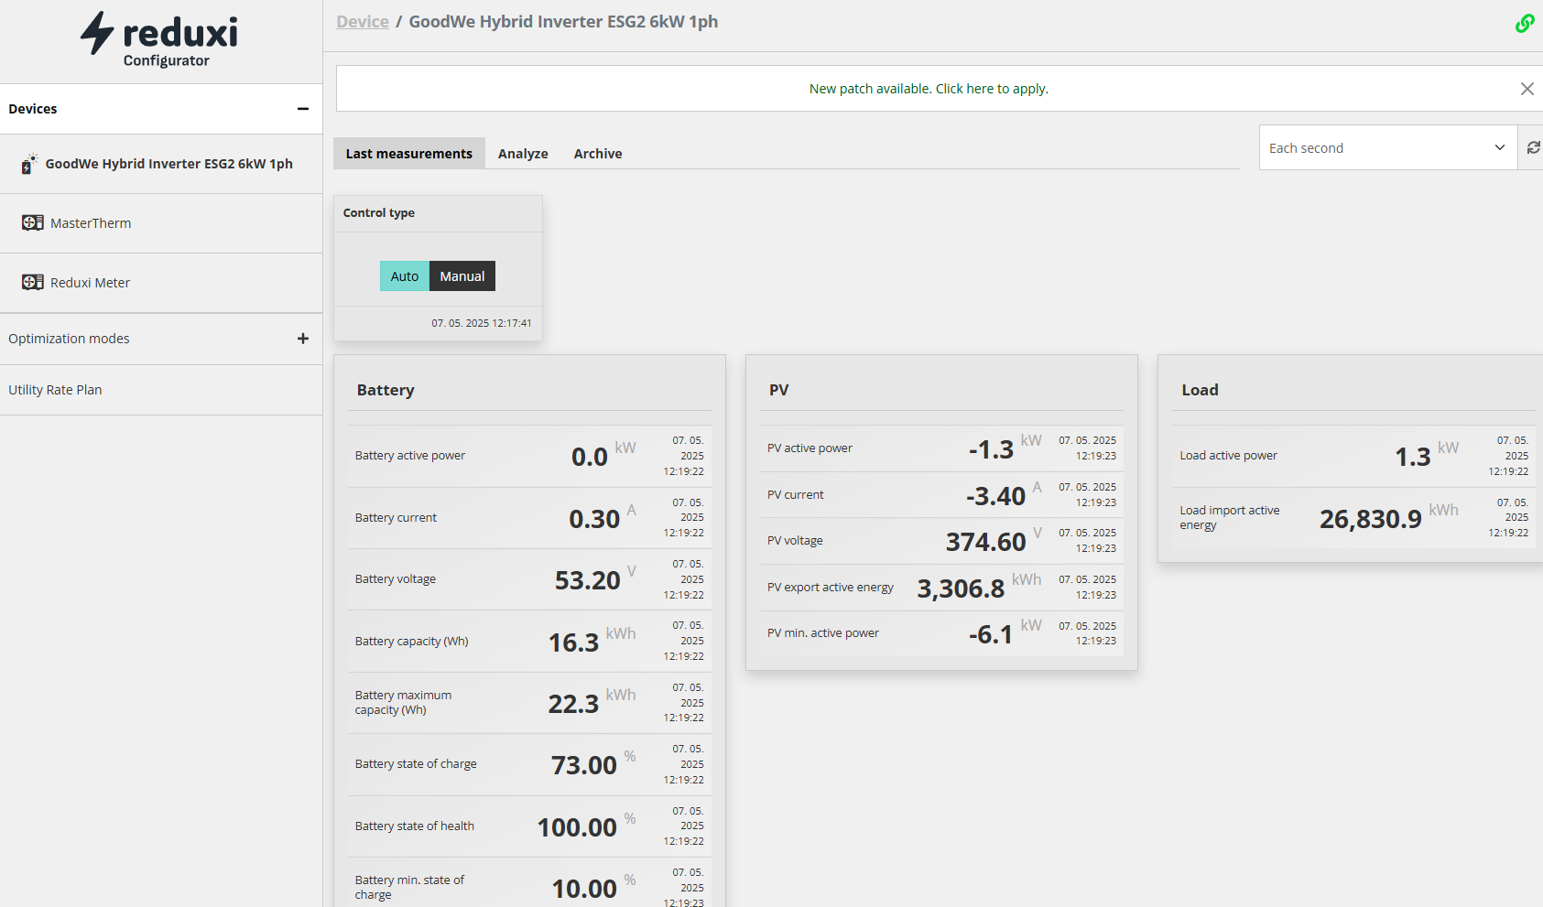Click the Battery current value 0.30
Viewport: 1543px width, 907px height.
point(594,519)
